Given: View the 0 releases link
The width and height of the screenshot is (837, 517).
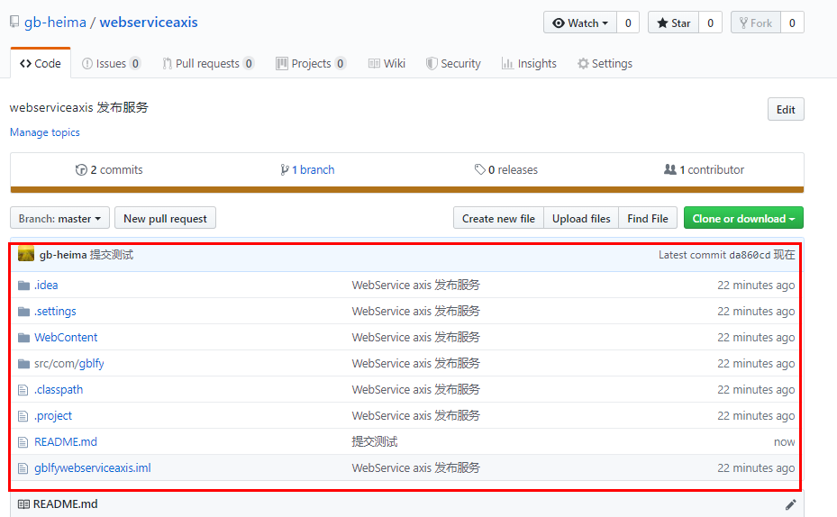Looking at the screenshot, I should 506,169.
